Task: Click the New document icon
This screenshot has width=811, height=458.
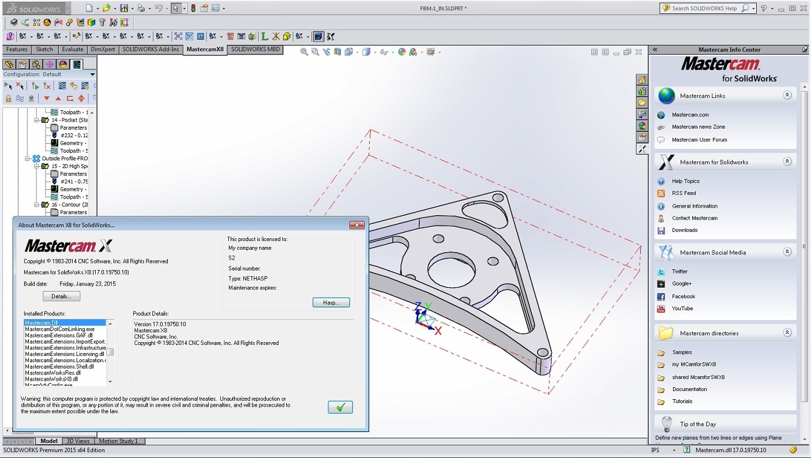Action: click(88, 8)
